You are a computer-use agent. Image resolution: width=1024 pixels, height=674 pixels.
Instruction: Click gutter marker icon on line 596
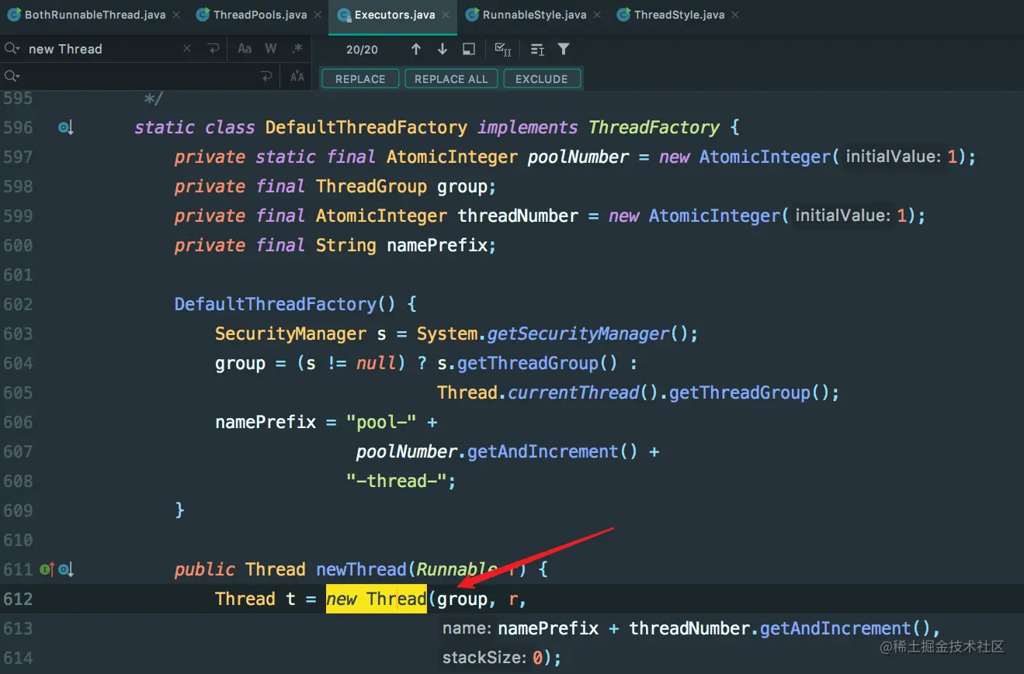[65, 127]
